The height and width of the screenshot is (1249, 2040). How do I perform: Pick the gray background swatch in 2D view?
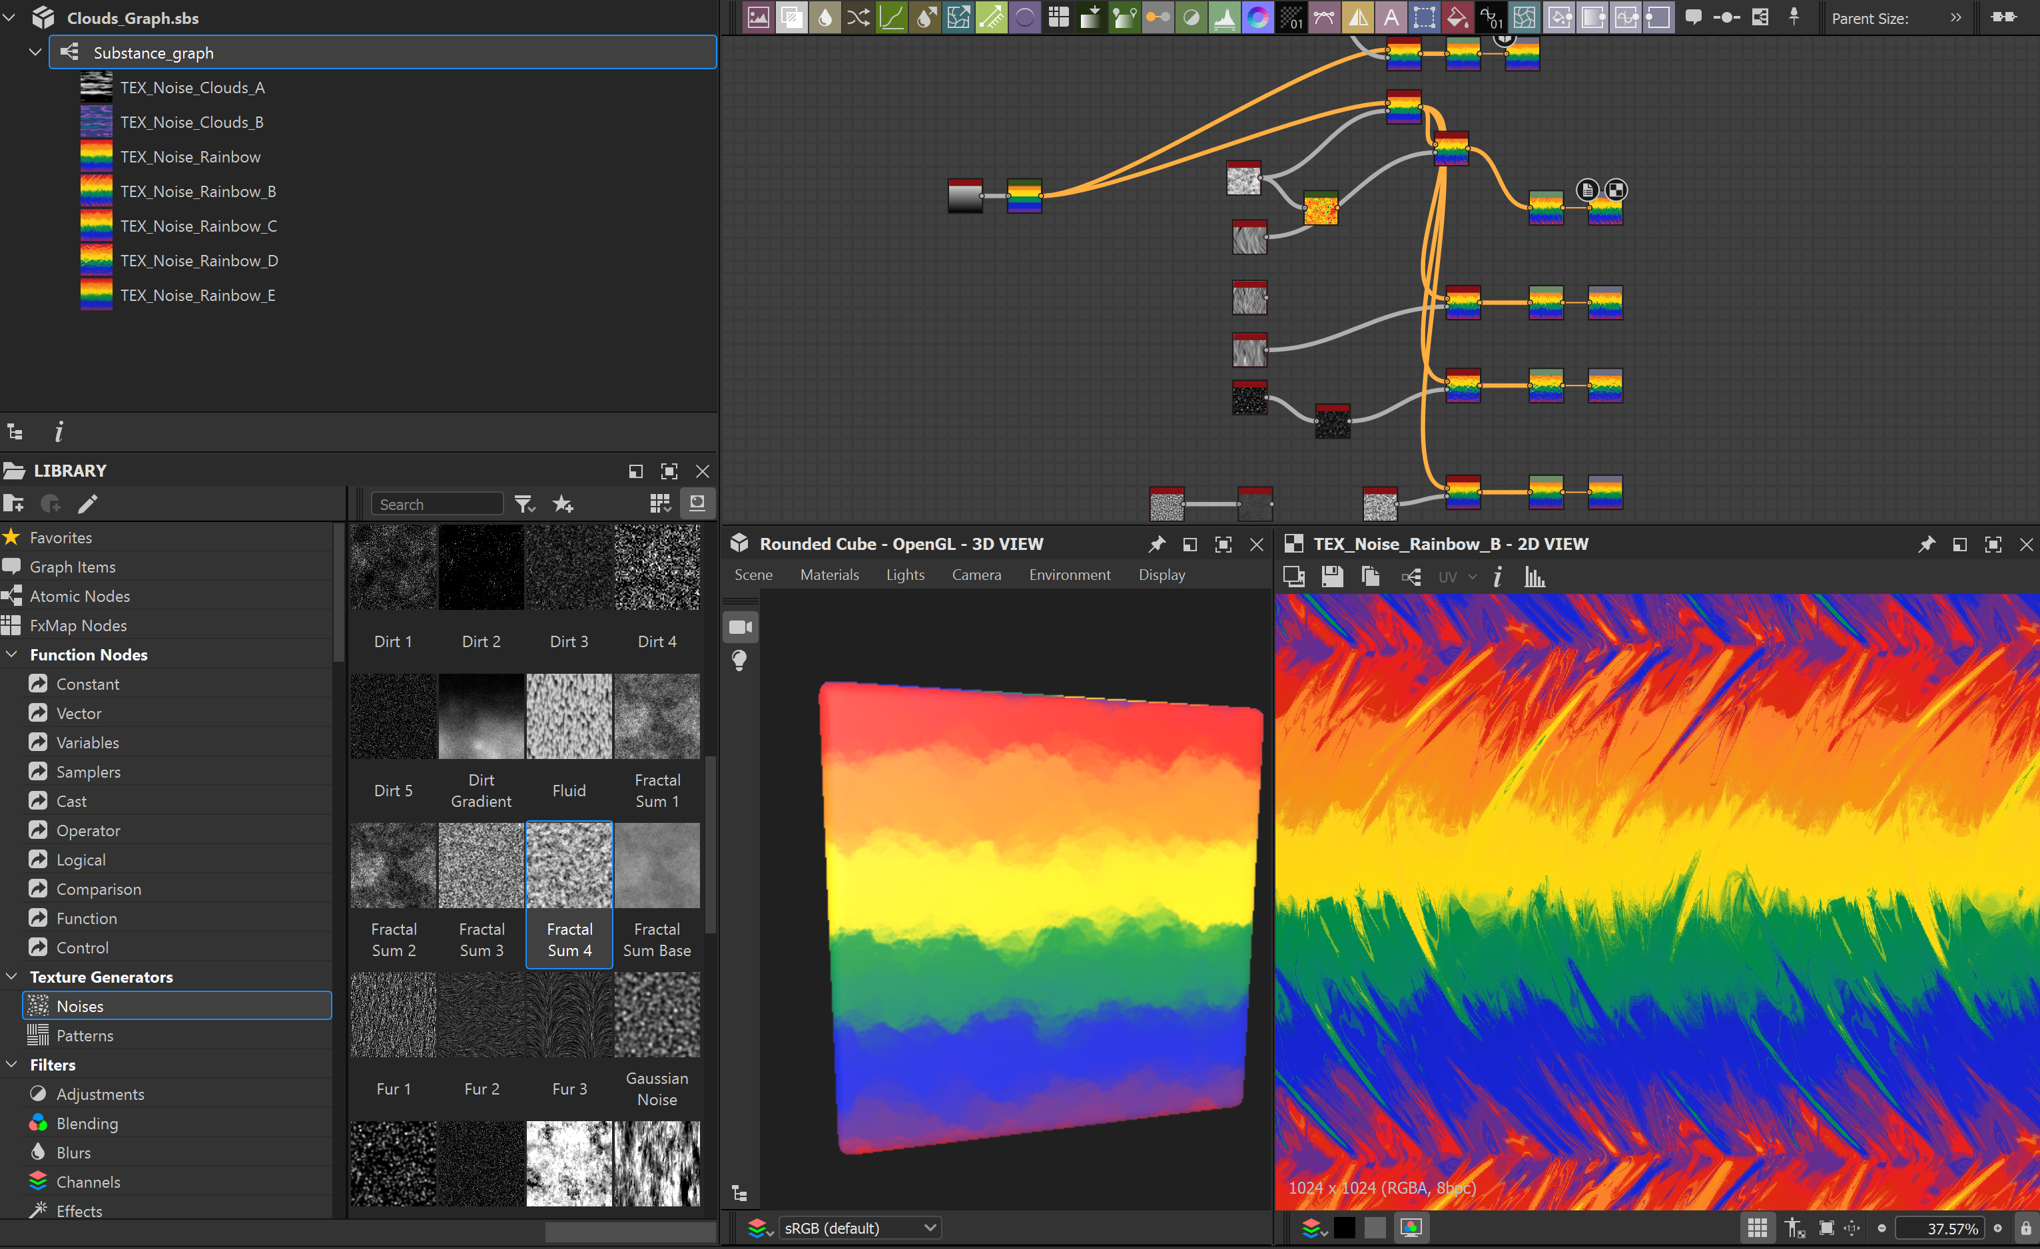(1375, 1228)
